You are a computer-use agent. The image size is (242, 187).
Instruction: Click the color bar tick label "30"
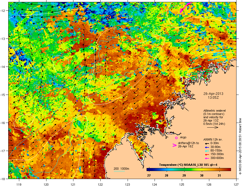click(x=202, y=175)
